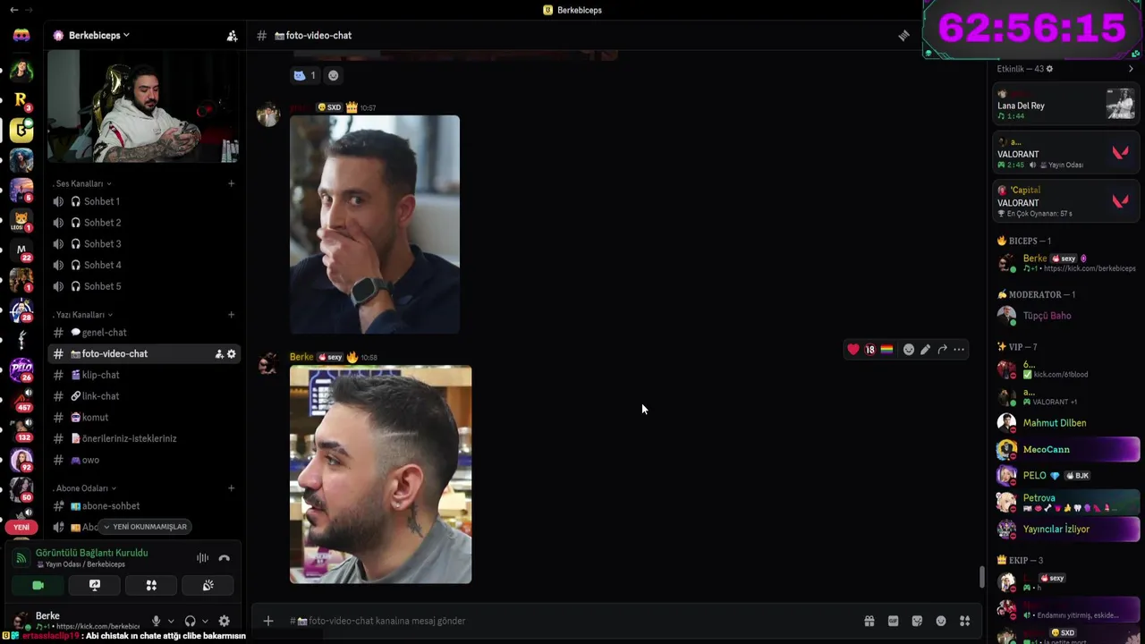Create channel in Abone Odaları with plus

pos(231,488)
